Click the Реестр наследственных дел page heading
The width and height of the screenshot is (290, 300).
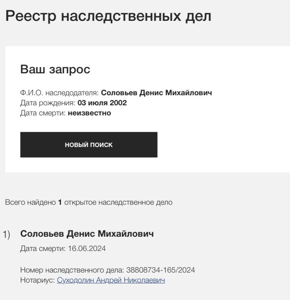[108, 17]
